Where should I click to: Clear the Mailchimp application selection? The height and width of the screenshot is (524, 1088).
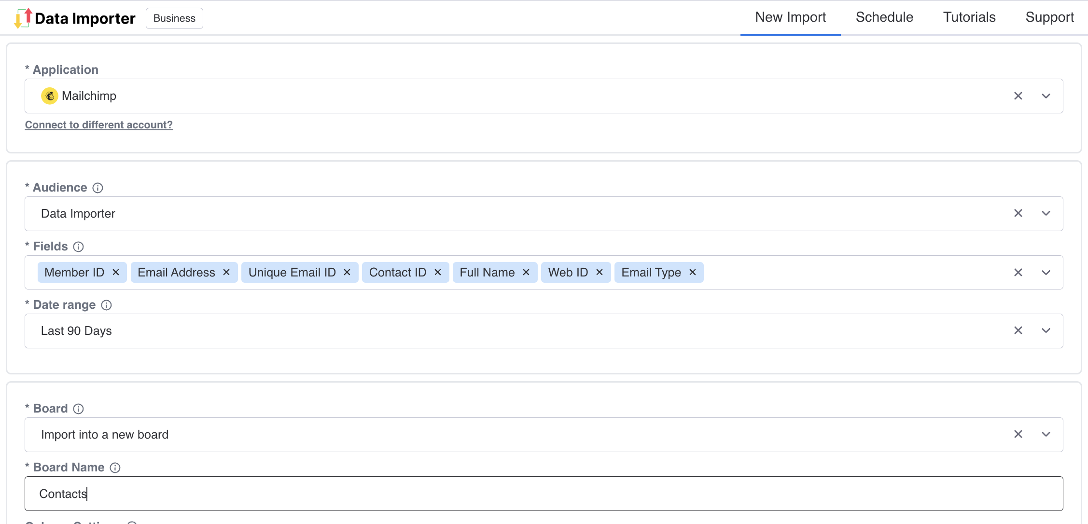1018,96
